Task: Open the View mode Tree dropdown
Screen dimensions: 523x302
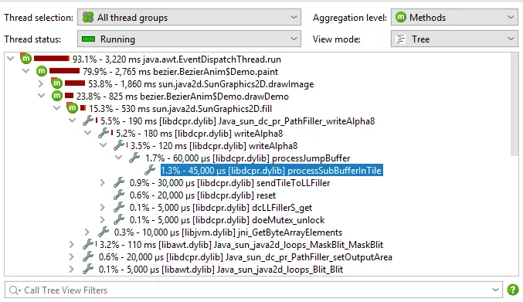Action: [454, 39]
